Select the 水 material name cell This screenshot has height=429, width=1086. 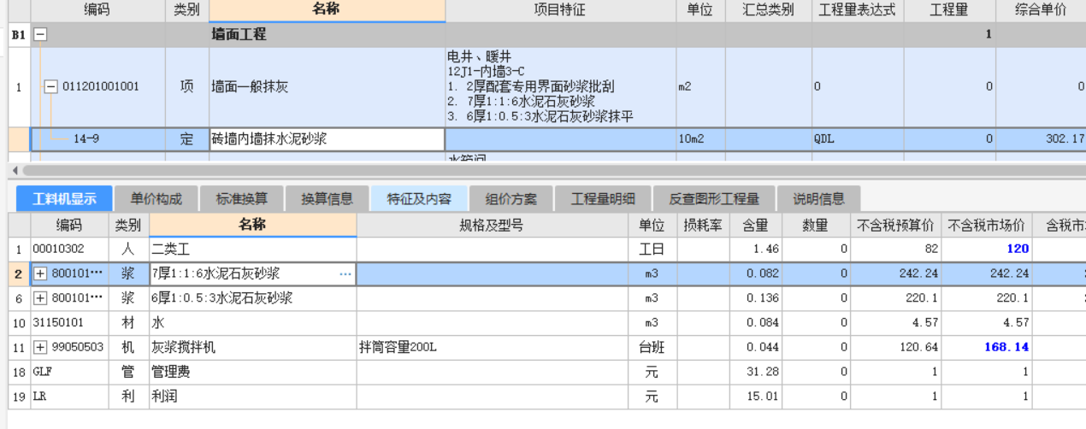pos(253,323)
